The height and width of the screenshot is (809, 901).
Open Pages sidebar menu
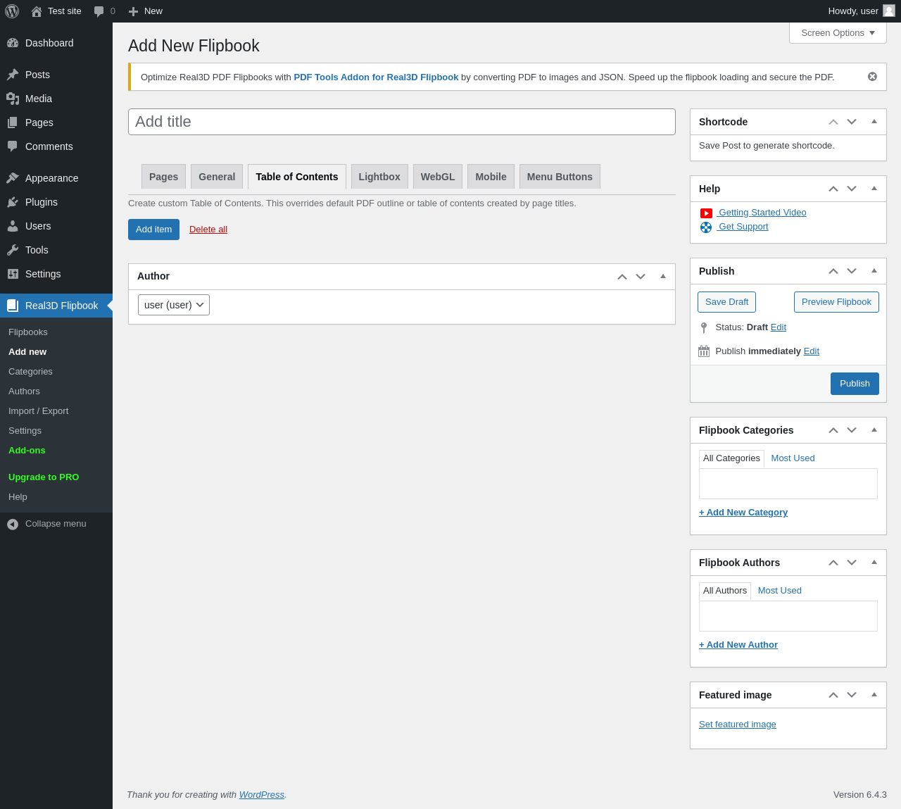(x=56, y=123)
